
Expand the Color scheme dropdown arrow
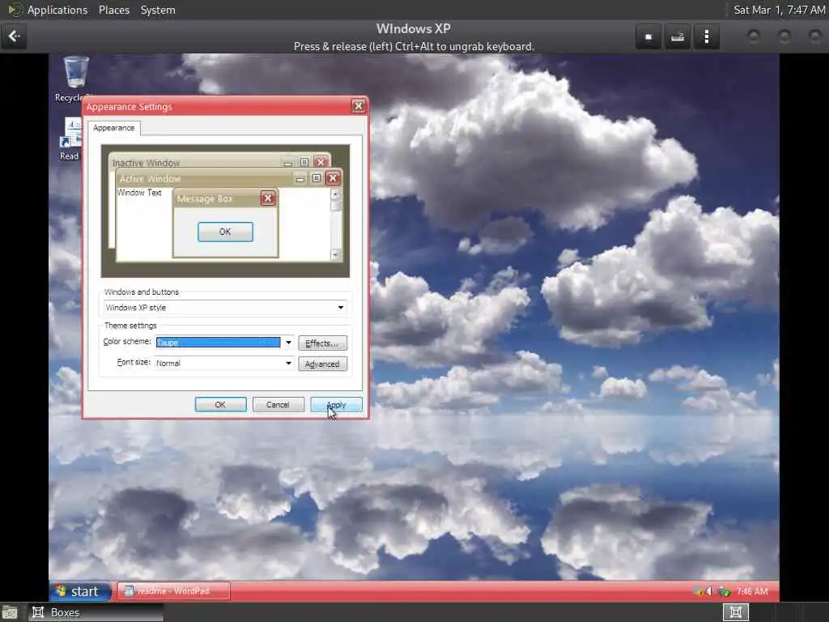click(x=288, y=343)
